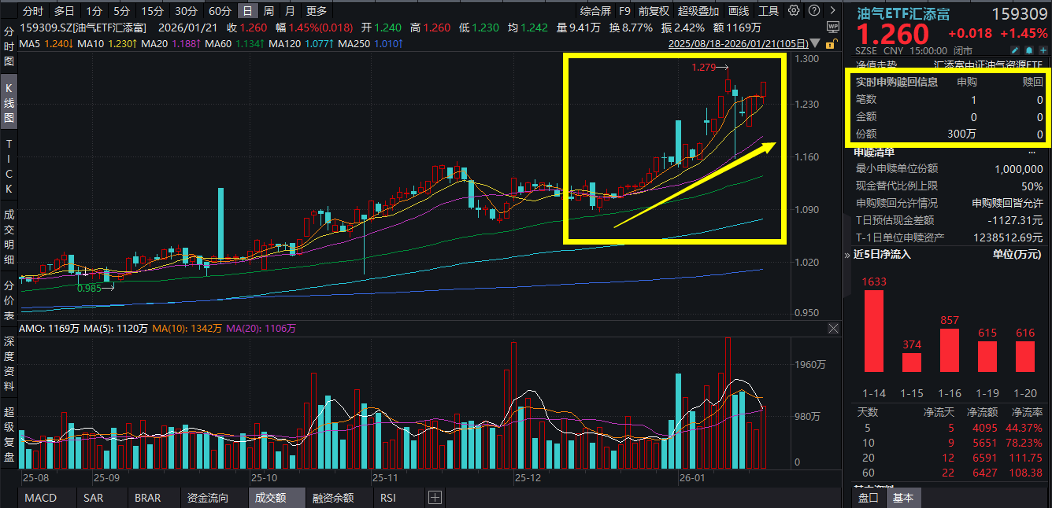
Task: Switch to the MACD indicator tab
Action: pyautogui.click(x=40, y=498)
